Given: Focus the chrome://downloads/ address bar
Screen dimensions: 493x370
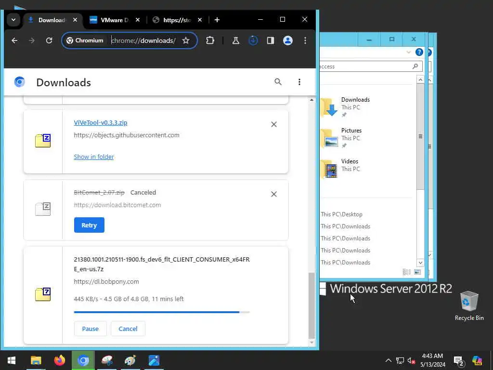Looking at the screenshot, I should tap(143, 40).
